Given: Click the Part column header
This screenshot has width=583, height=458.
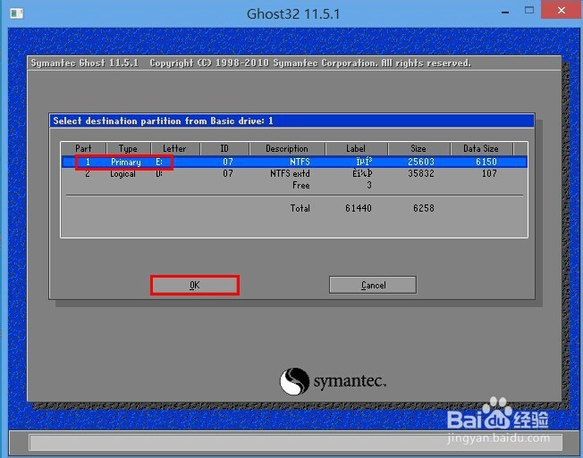Looking at the screenshot, I should (83, 149).
